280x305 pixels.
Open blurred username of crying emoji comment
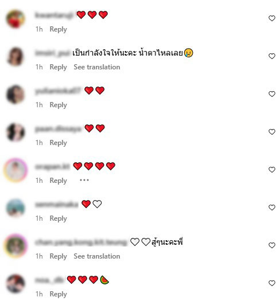tap(52, 53)
